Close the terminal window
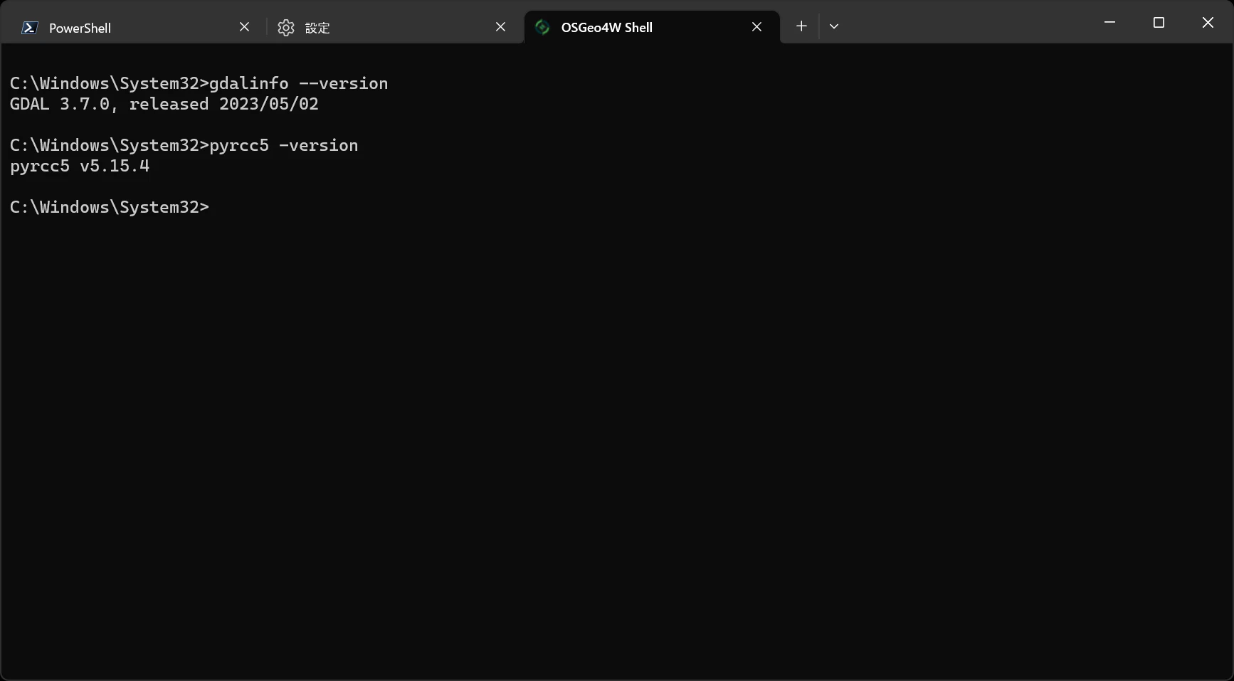The image size is (1234, 681). 1208,23
